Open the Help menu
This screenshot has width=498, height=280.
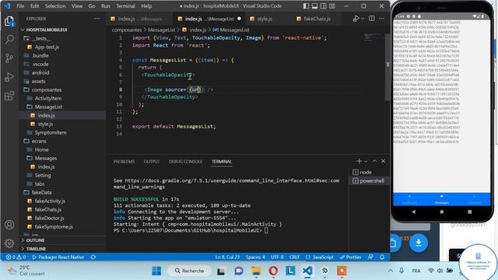146,6
